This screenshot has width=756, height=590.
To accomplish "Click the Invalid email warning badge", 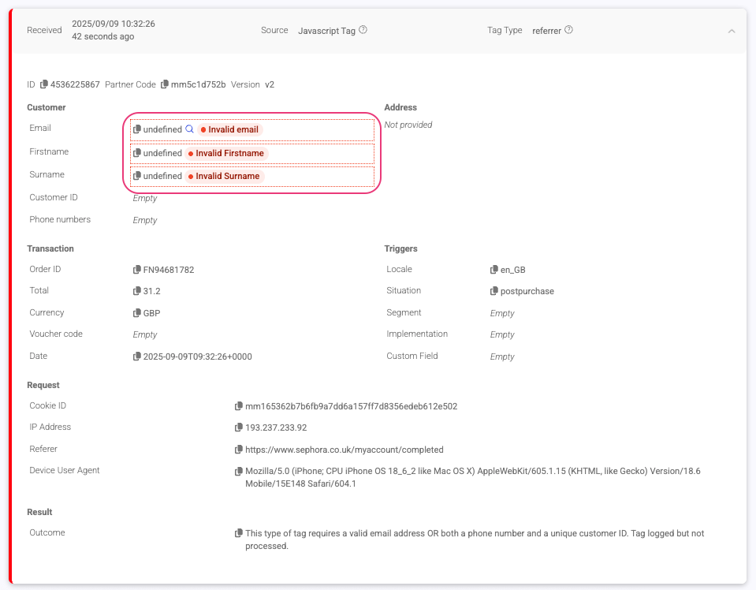I will pyautogui.click(x=229, y=129).
